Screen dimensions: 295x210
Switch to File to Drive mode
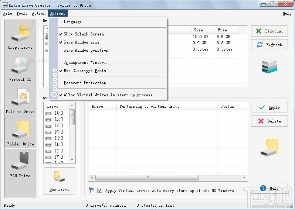pyautogui.click(x=20, y=101)
